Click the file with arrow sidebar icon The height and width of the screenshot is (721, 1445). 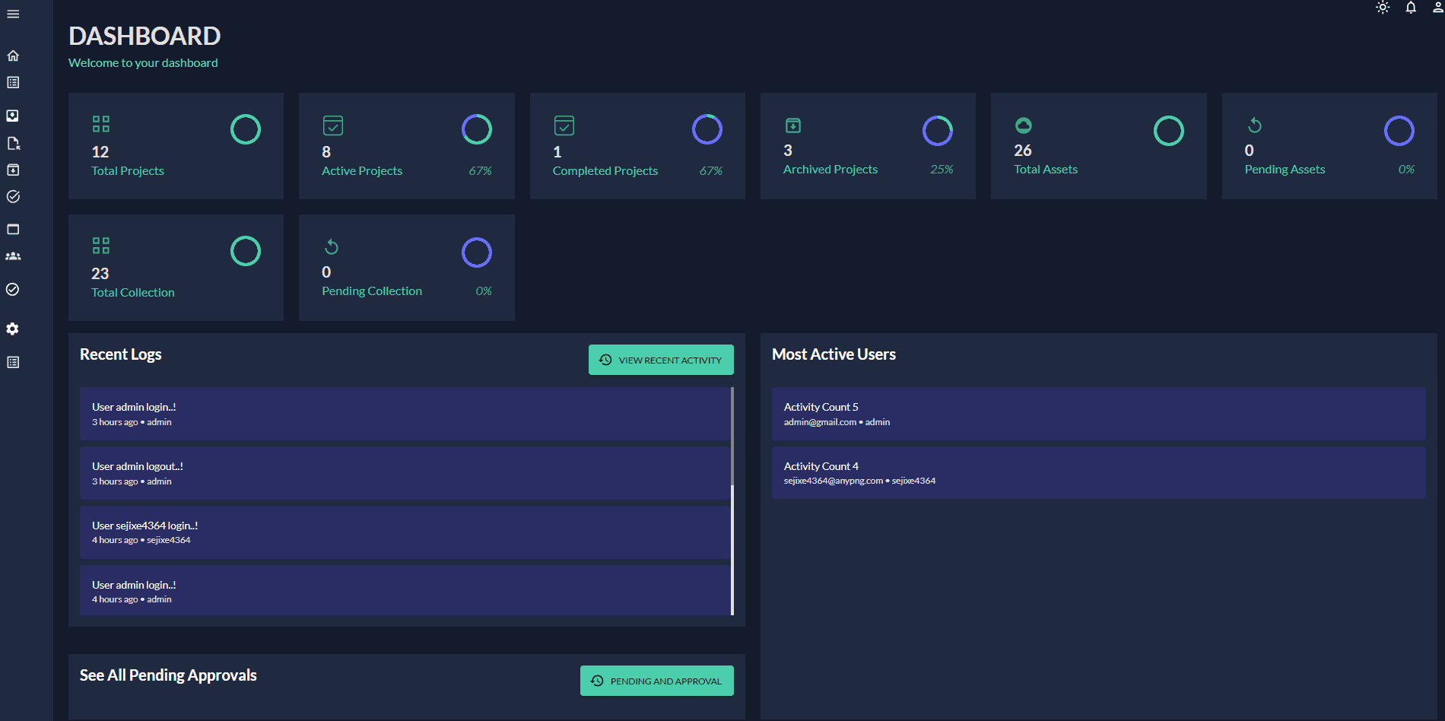coord(13,143)
